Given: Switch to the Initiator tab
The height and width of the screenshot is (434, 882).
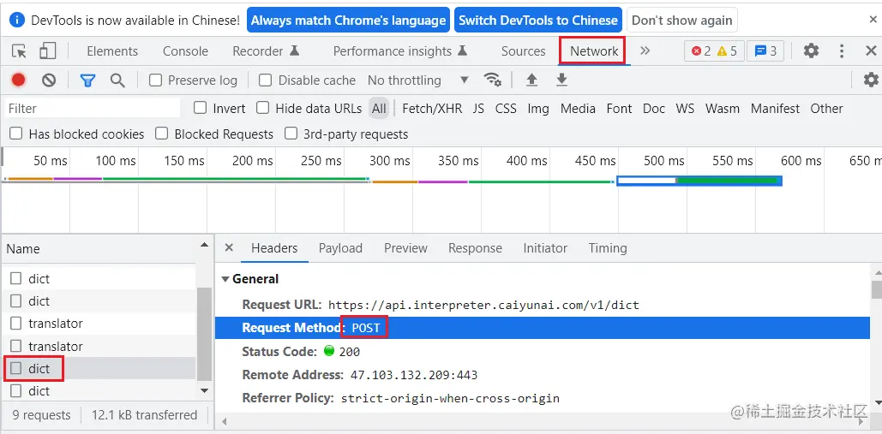Looking at the screenshot, I should 545,248.
